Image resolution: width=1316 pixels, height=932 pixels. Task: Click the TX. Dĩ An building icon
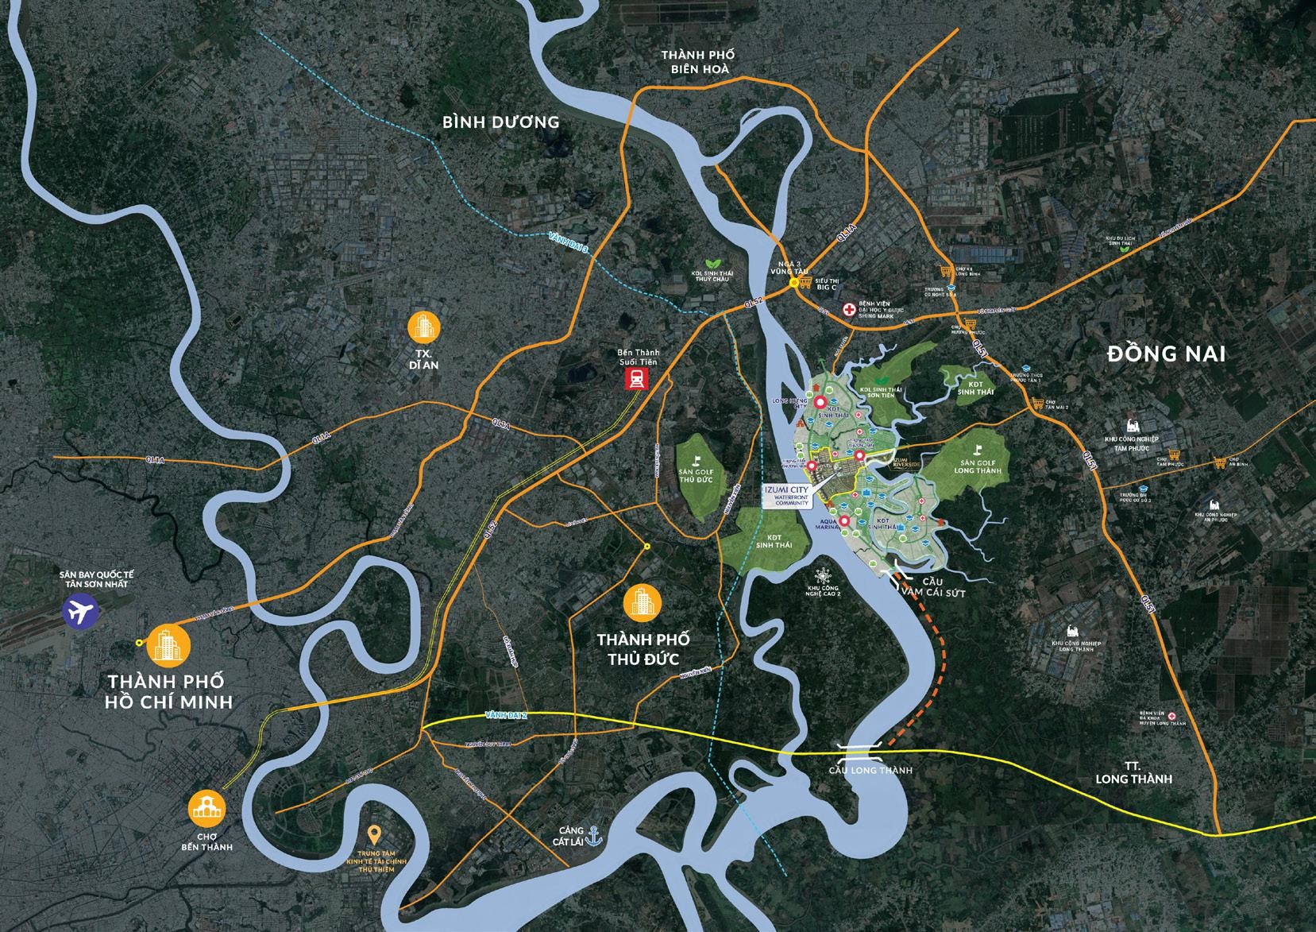(423, 328)
